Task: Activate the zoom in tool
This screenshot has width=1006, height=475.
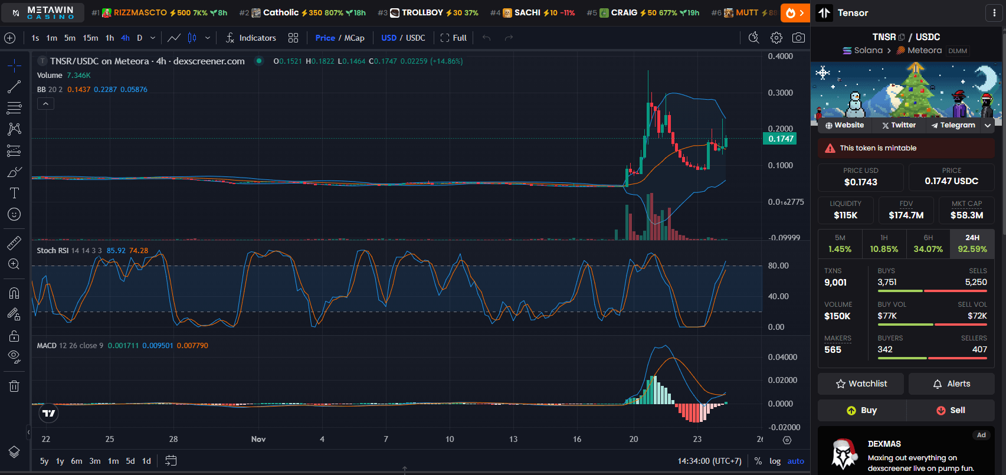Action: tap(14, 264)
